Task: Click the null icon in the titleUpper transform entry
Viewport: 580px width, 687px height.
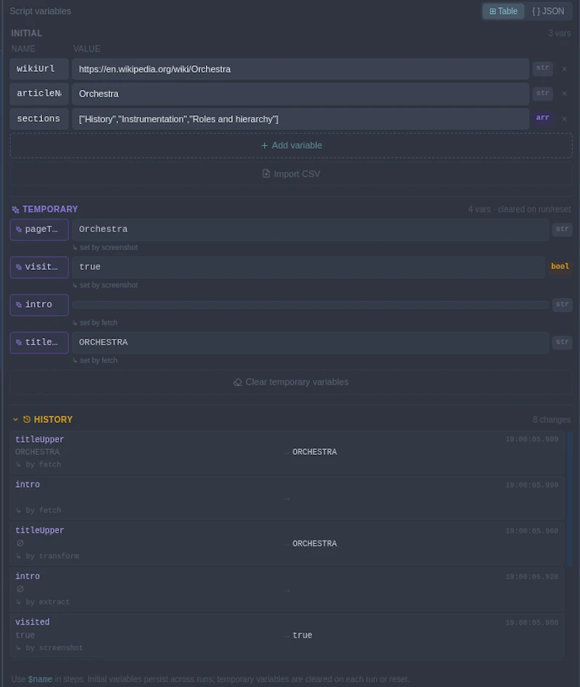Action: (x=20, y=543)
